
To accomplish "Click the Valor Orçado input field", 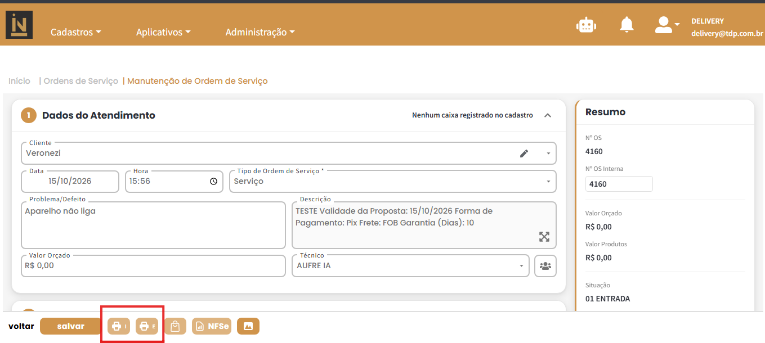I will click(x=153, y=266).
